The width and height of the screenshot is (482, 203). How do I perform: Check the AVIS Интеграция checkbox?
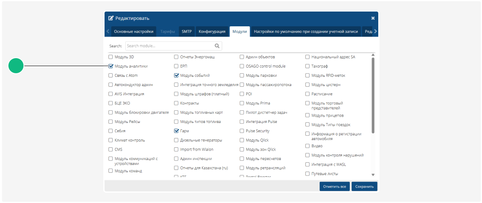tap(111, 94)
